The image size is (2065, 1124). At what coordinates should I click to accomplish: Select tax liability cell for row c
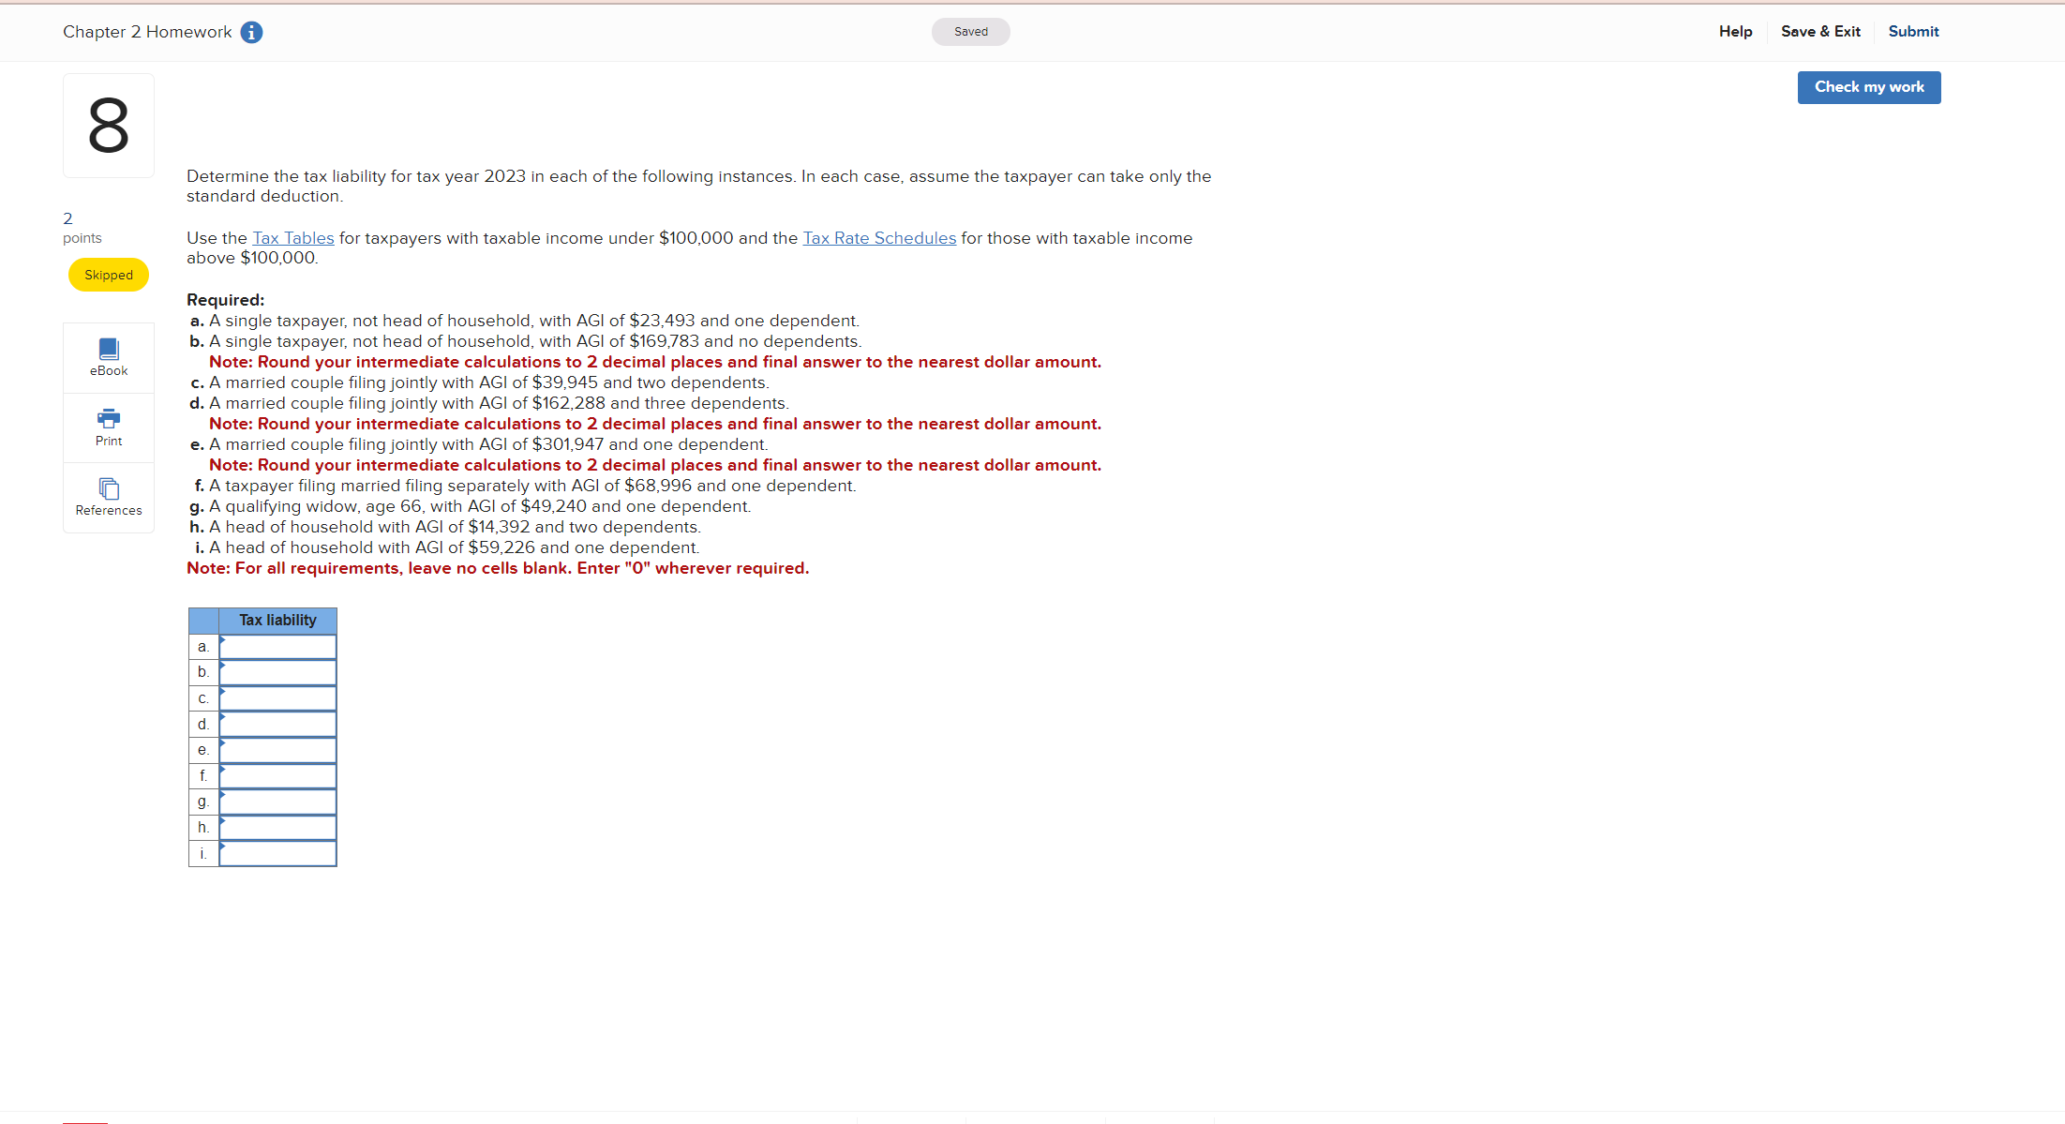pyautogui.click(x=277, y=698)
